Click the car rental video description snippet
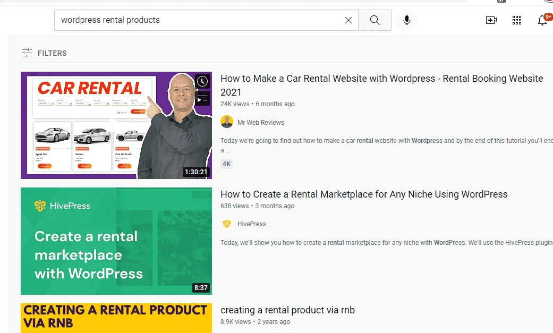553x333 pixels. click(387, 146)
